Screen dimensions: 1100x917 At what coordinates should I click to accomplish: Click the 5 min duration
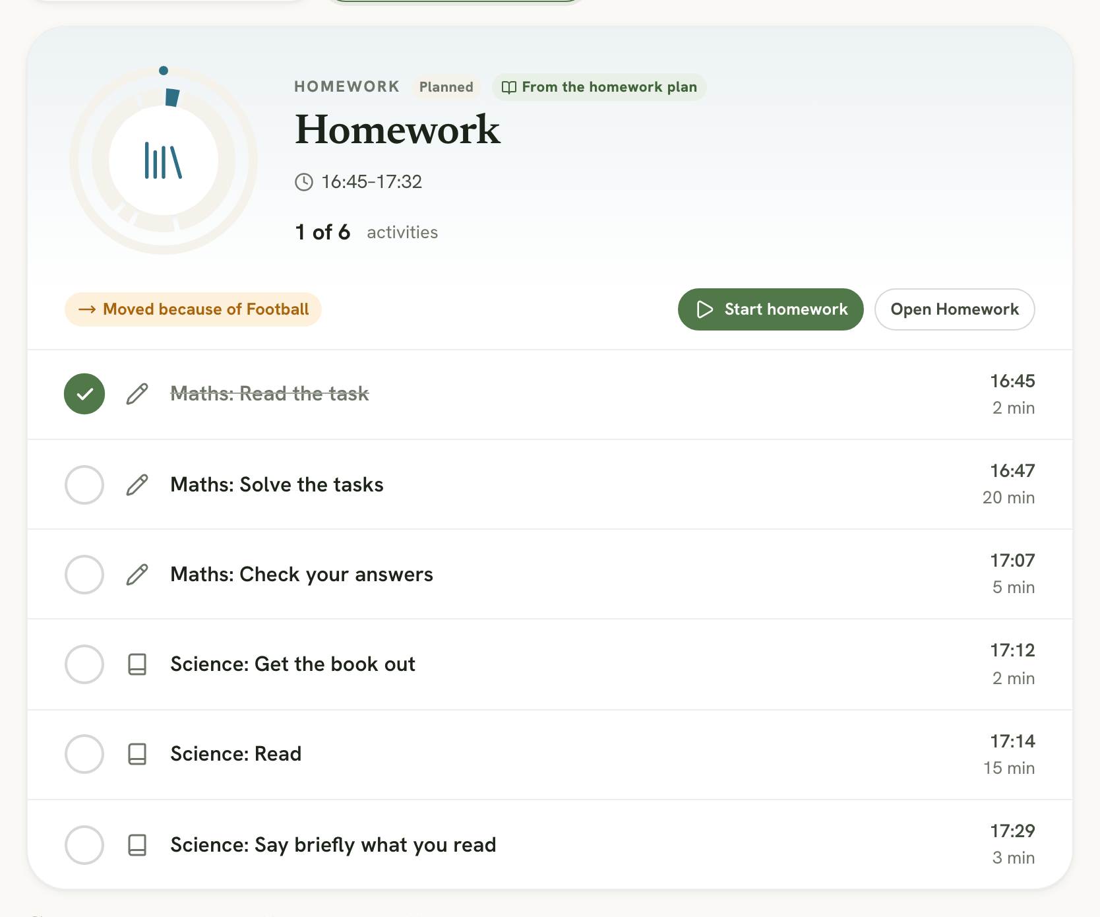tap(1014, 588)
